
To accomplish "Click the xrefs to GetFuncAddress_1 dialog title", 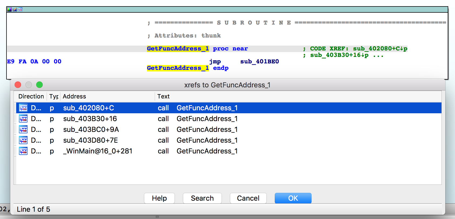I will tap(227, 85).
